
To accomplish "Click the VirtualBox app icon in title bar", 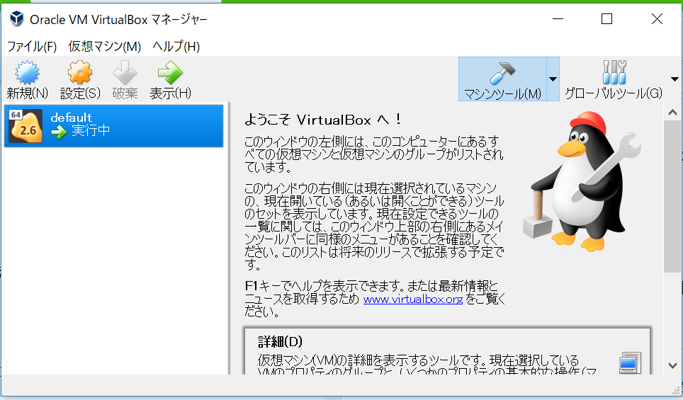I will click(x=16, y=19).
